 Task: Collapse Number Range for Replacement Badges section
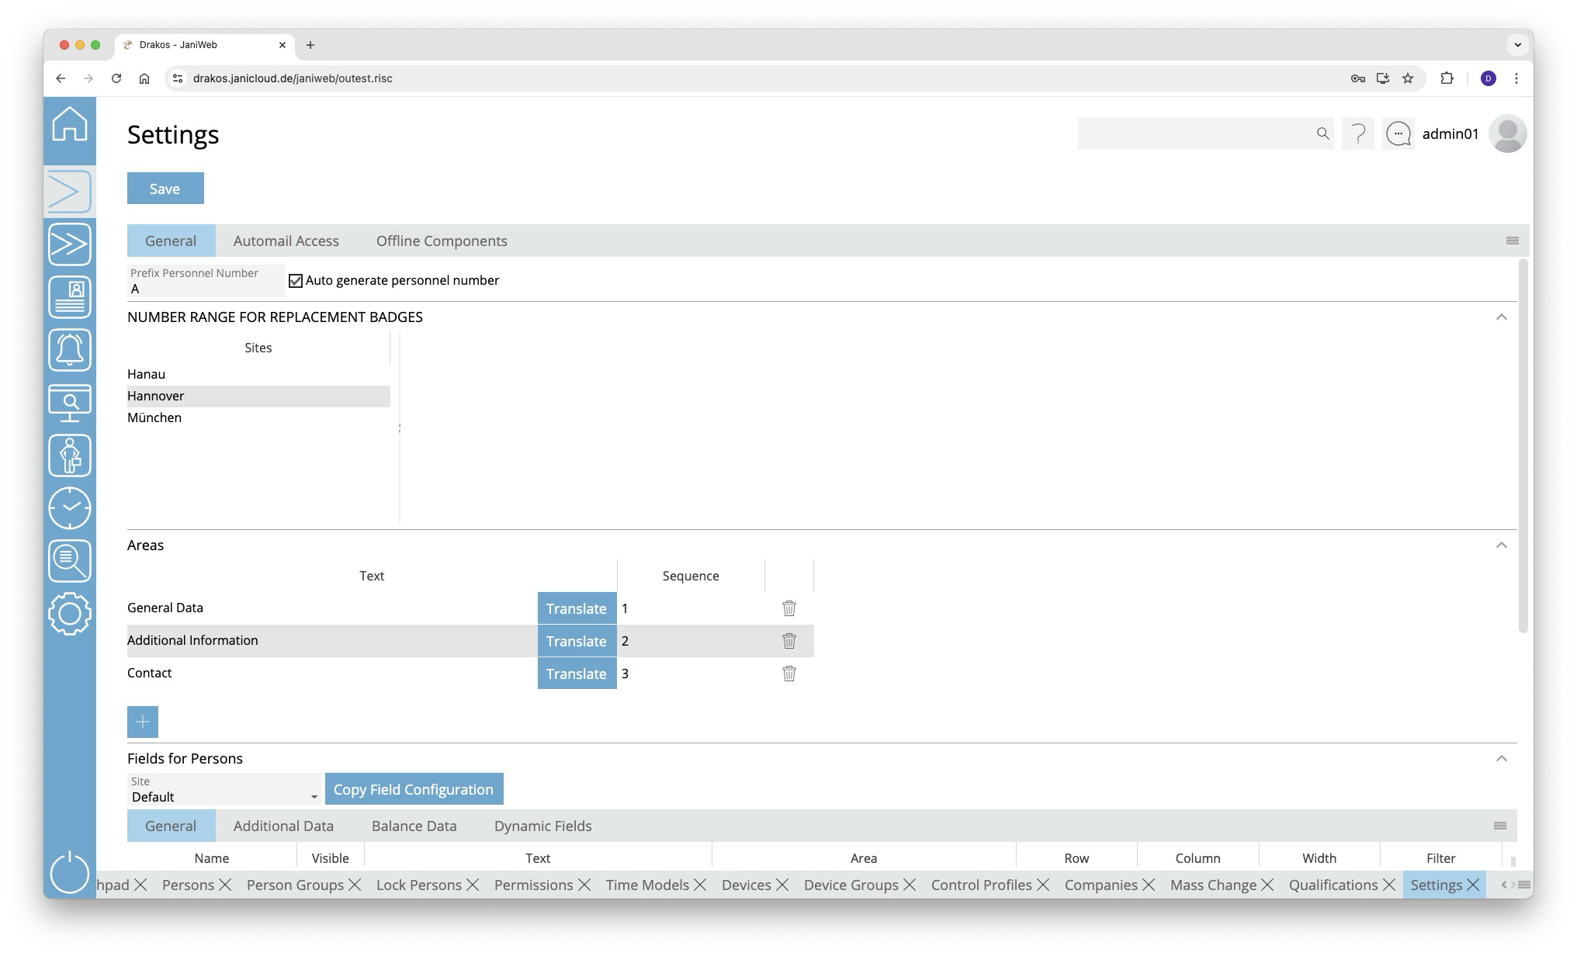tap(1501, 317)
